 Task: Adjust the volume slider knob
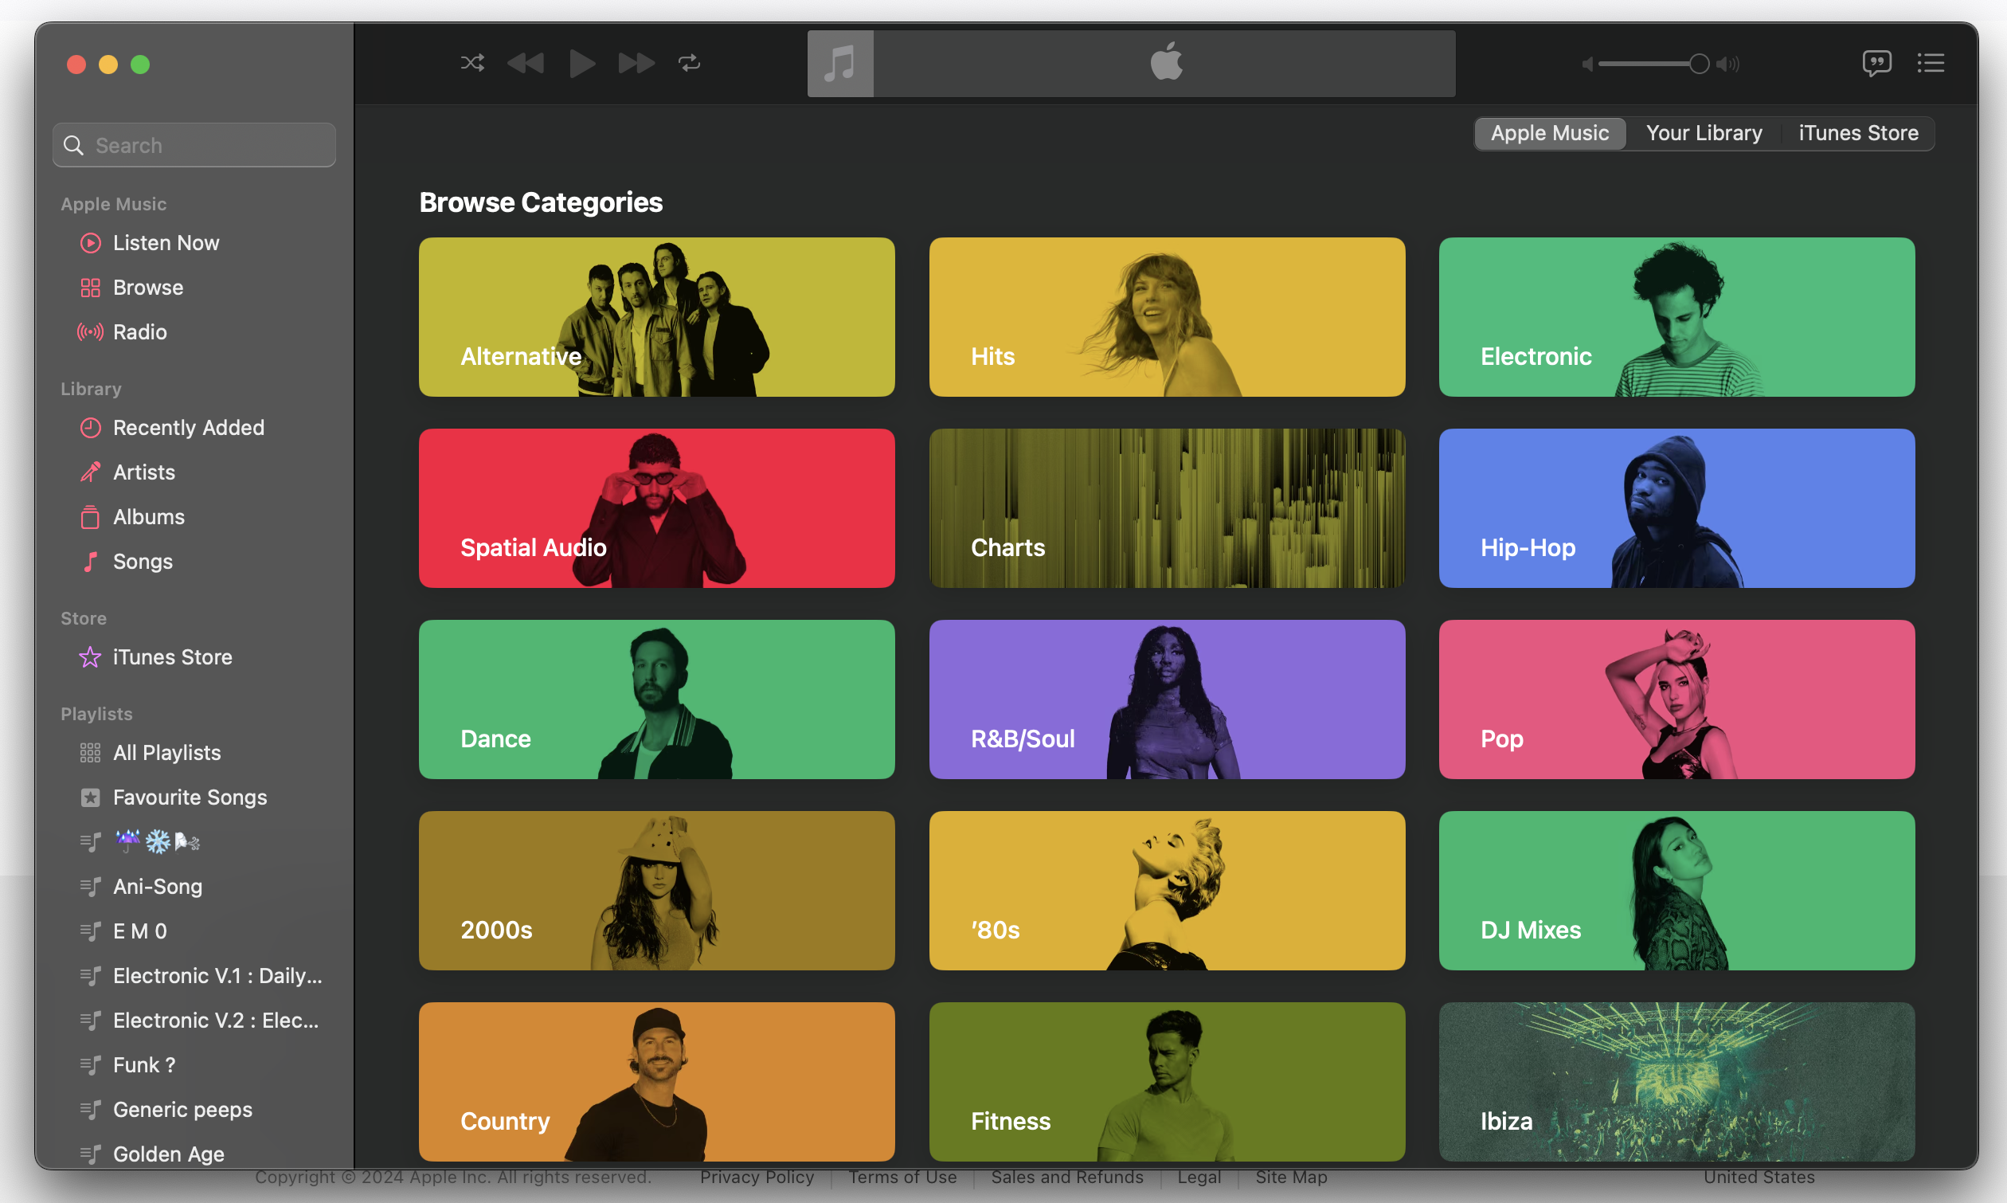[x=1699, y=63]
